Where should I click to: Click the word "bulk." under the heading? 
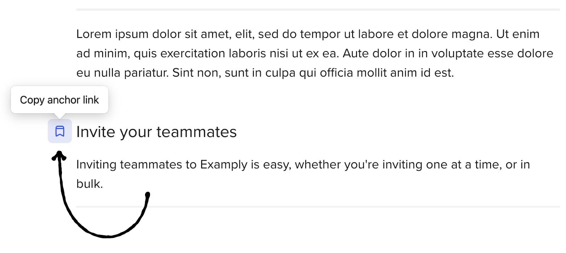pyautogui.click(x=89, y=184)
